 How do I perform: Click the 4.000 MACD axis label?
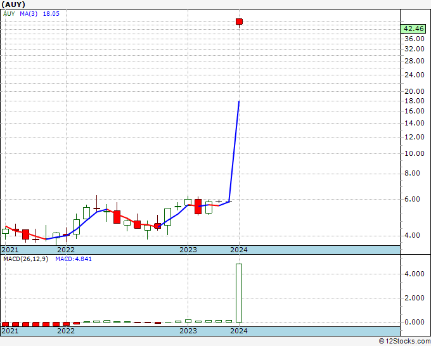tap(415, 274)
